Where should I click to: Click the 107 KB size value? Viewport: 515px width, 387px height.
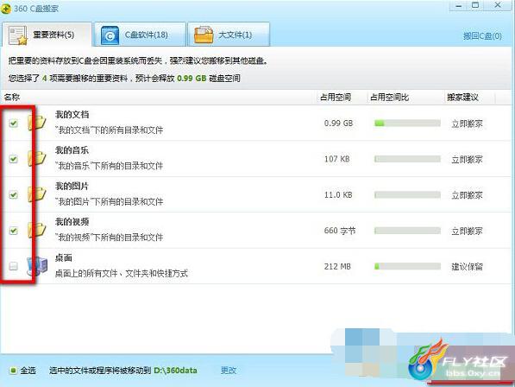tap(337, 159)
